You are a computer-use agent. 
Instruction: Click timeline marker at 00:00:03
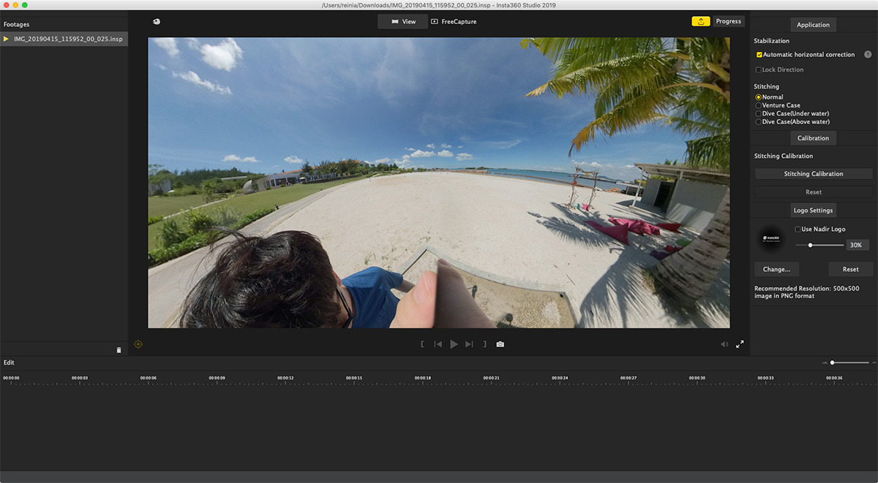(x=80, y=378)
